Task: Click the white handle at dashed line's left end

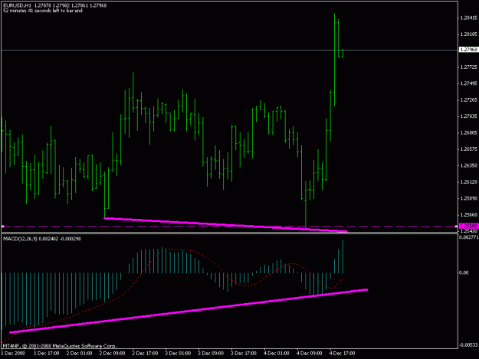Action: 3,227
